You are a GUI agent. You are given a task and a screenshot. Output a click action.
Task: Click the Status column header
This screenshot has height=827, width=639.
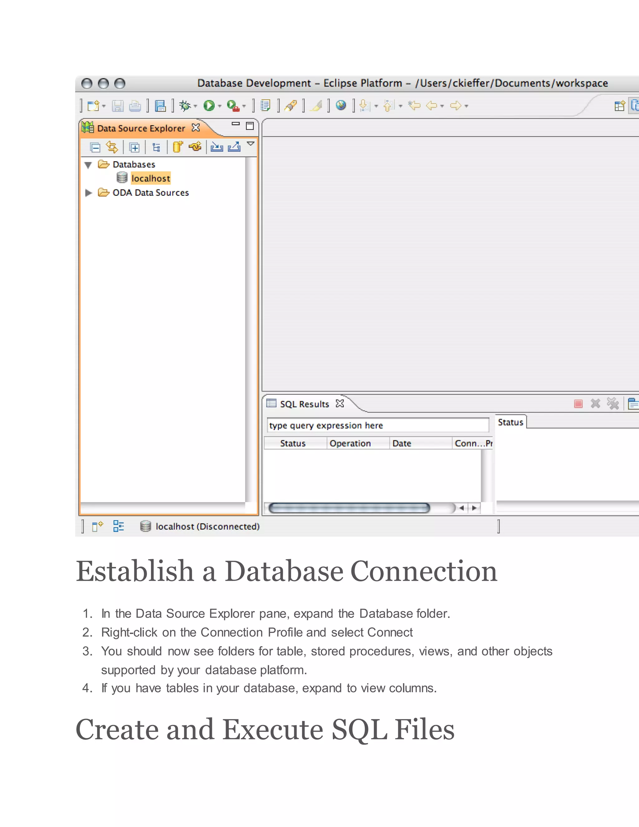click(295, 443)
